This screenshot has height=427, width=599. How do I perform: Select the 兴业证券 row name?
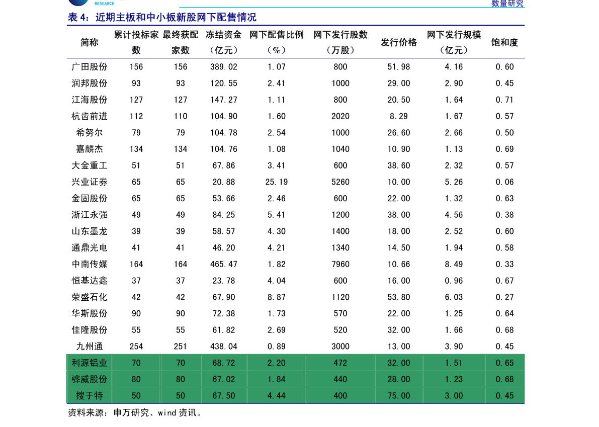click(90, 182)
